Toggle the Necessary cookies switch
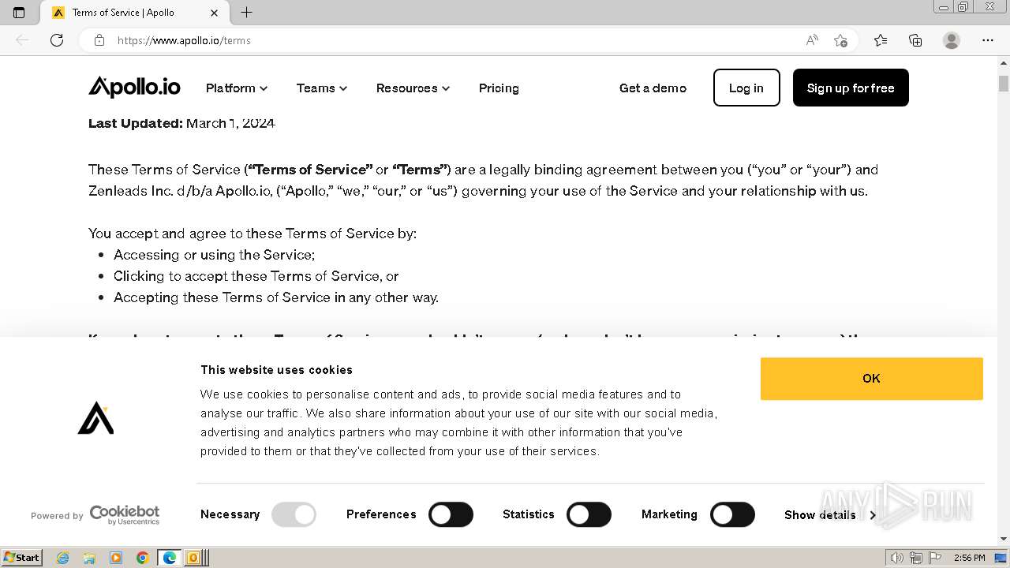 tap(294, 514)
